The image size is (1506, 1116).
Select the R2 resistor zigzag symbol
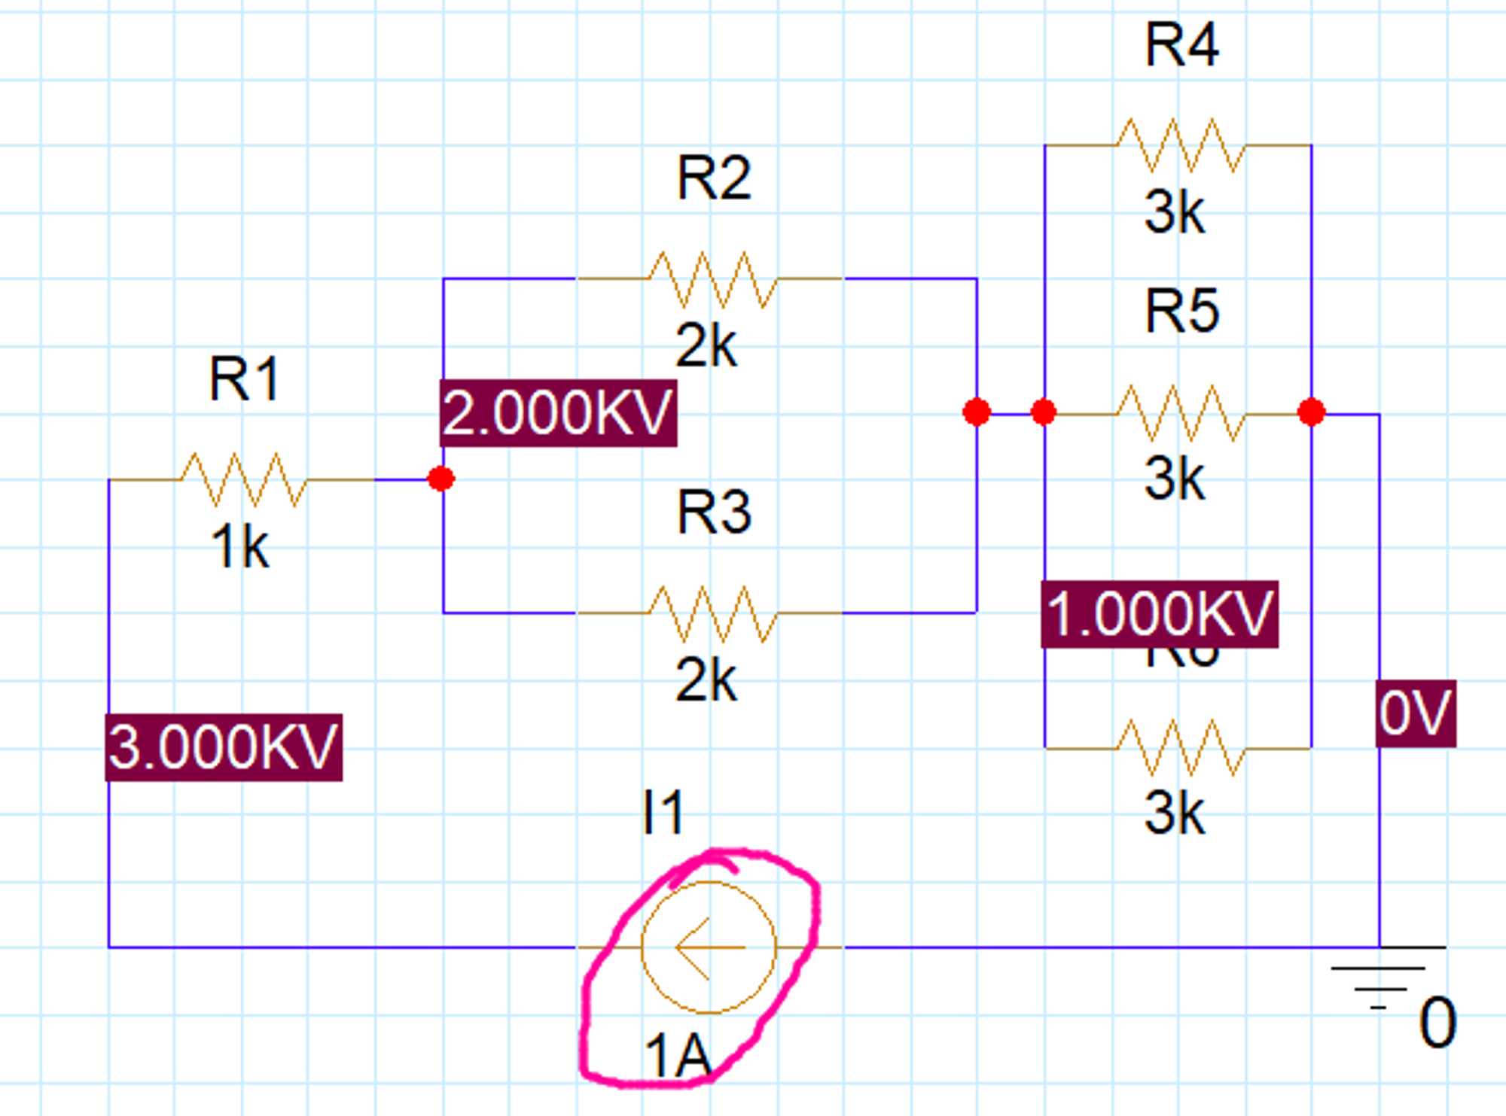[712, 279]
